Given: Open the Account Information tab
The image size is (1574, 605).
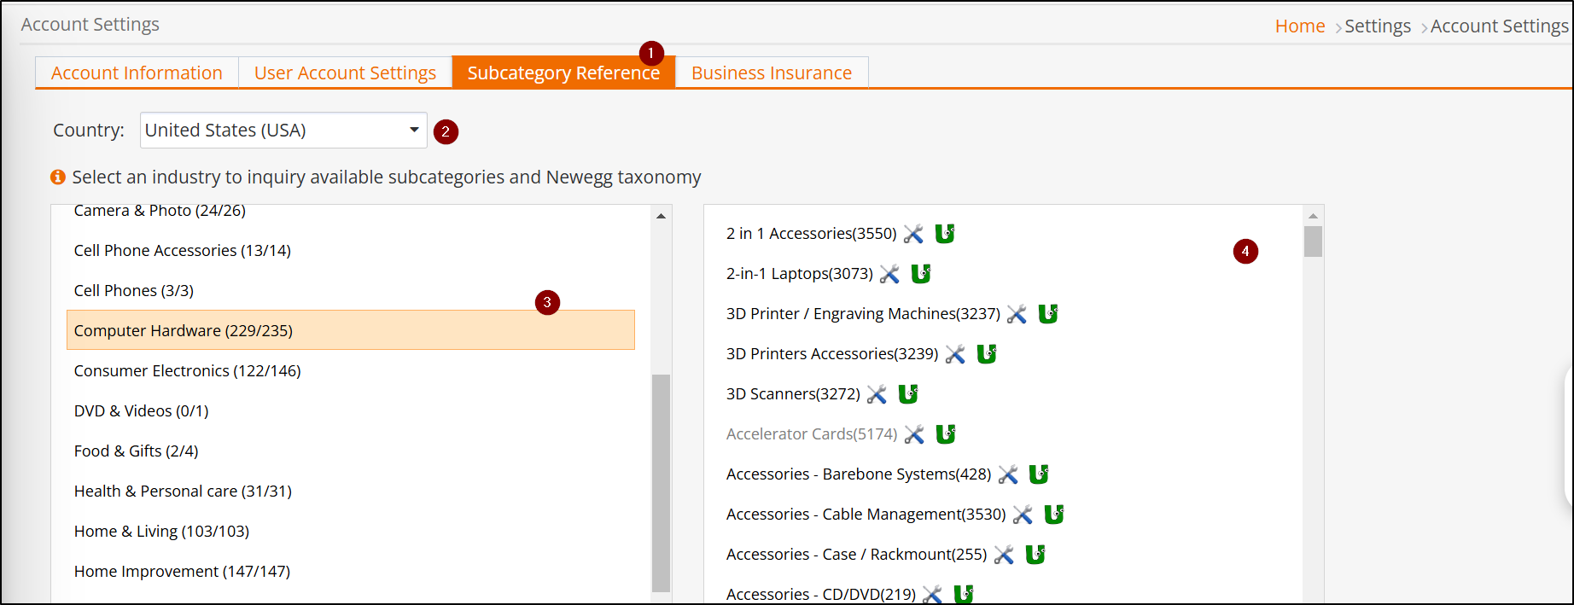Looking at the screenshot, I should pyautogui.click(x=137, y=73).
